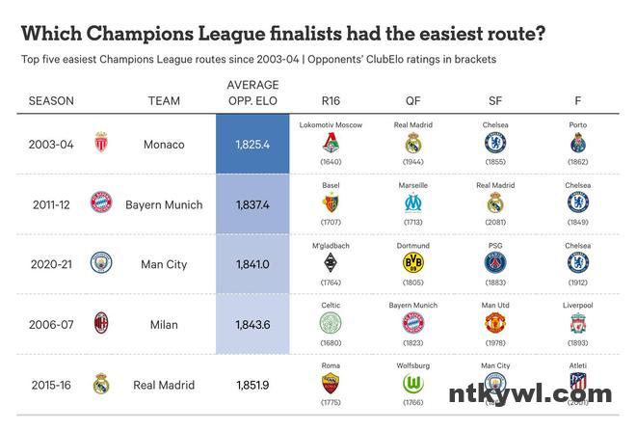The image size is (636, 431).
Task: Click the PSG club crest
Action: tap(495, 262)
